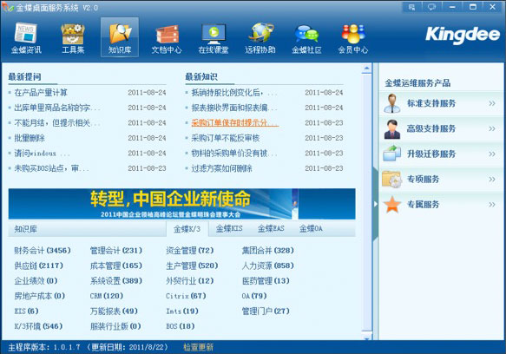The image size is (506, 354).
Task: Open knowledge item 采购订单不能反审核
Action: point(226,138)
